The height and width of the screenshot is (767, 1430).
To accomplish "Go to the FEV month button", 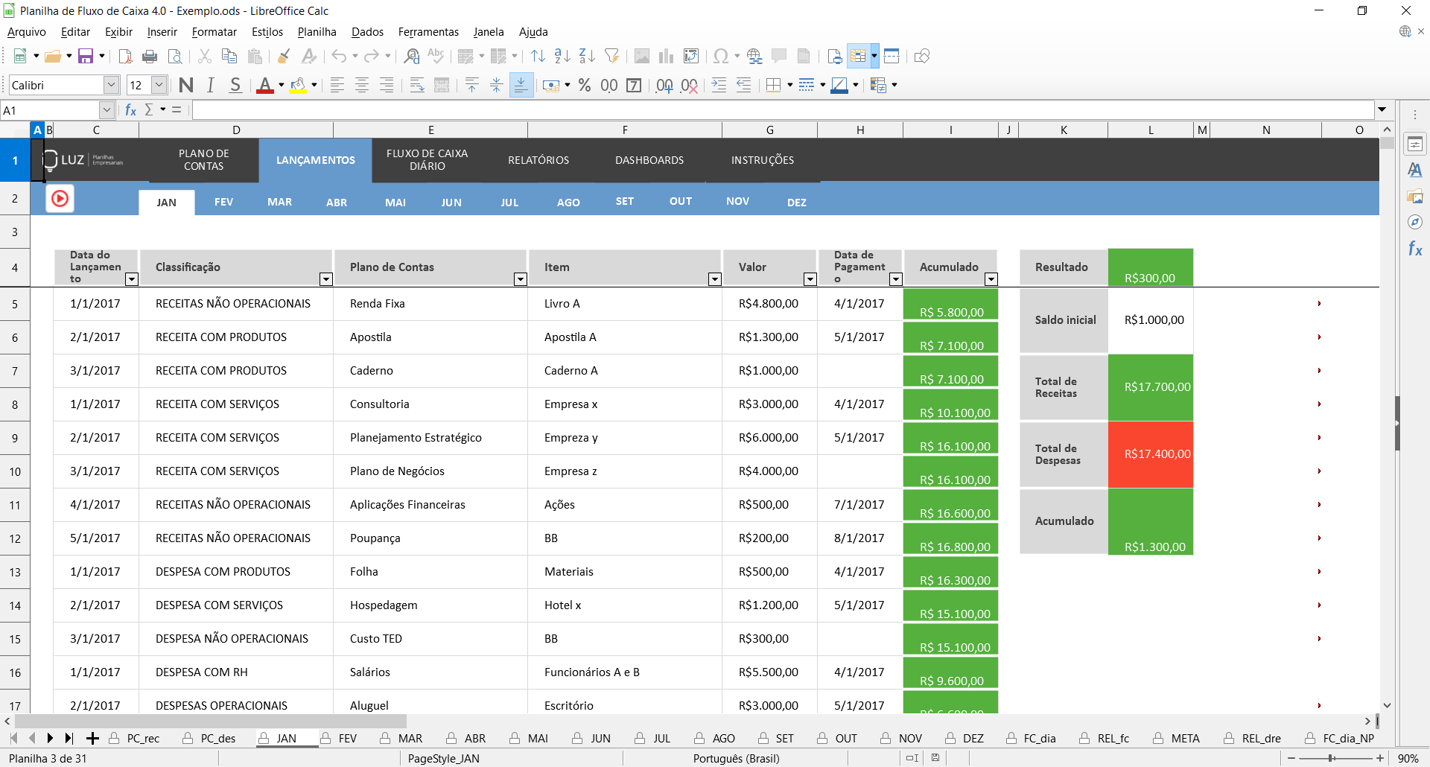I will click(x=223, y=203).
